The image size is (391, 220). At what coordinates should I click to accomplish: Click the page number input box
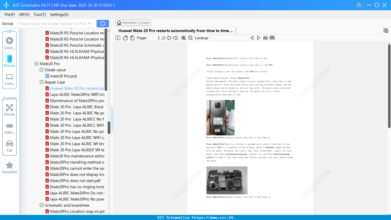[x=155, y=38]
